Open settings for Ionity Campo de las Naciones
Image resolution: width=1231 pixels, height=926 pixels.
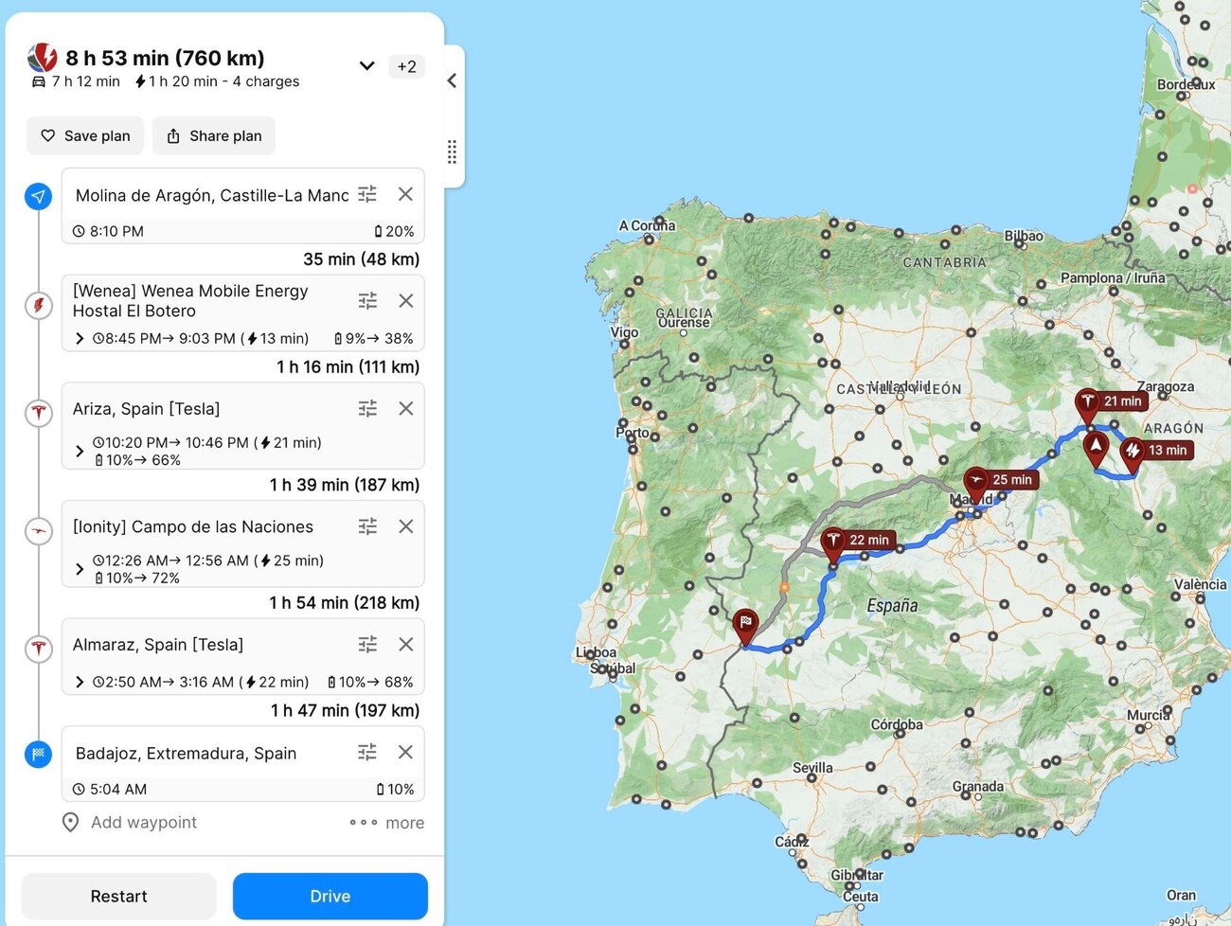pyautogui.click(x=367, y=526)
